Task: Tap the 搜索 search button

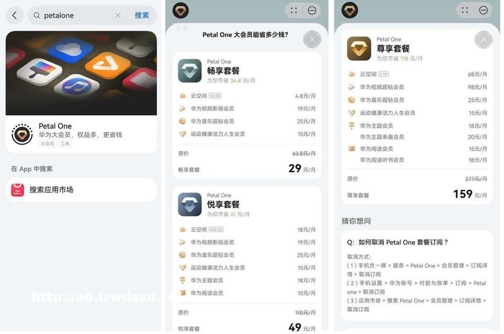Action: click(142, 15)
